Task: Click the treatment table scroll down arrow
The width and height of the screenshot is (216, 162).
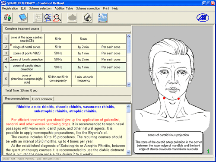Action: coord(129,84)
